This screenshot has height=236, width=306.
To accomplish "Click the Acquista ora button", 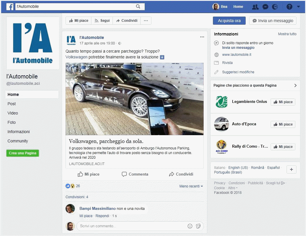I will tap(229, 21).
